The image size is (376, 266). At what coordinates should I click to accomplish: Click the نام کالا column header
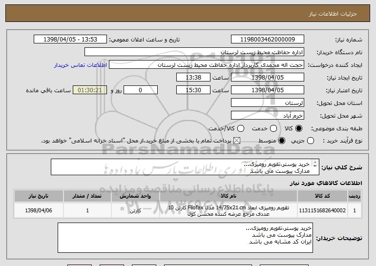(x=229, y=196)
